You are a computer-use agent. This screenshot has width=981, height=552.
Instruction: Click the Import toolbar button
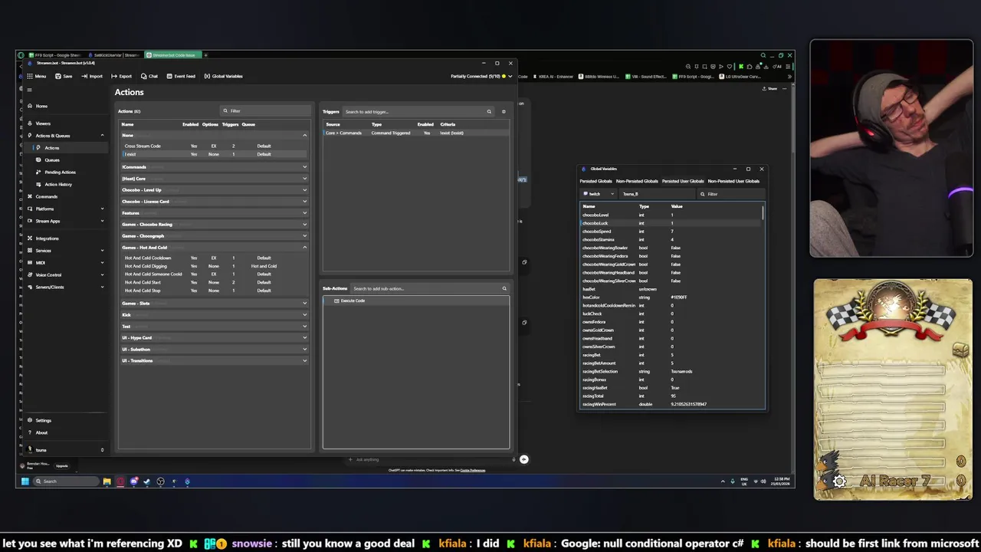[92, 76]
